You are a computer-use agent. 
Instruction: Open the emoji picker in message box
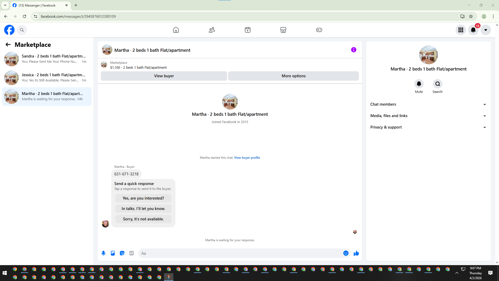pos(346,253)
